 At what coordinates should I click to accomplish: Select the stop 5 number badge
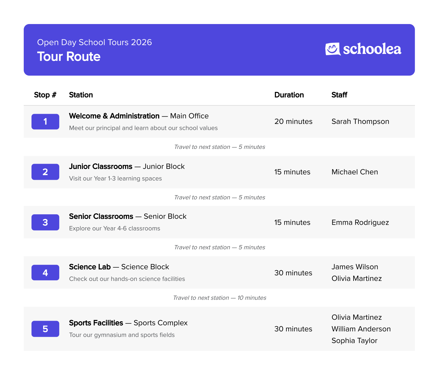(45, 329)
